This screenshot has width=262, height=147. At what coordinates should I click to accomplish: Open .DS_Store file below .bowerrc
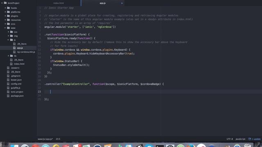coord(16,72)
